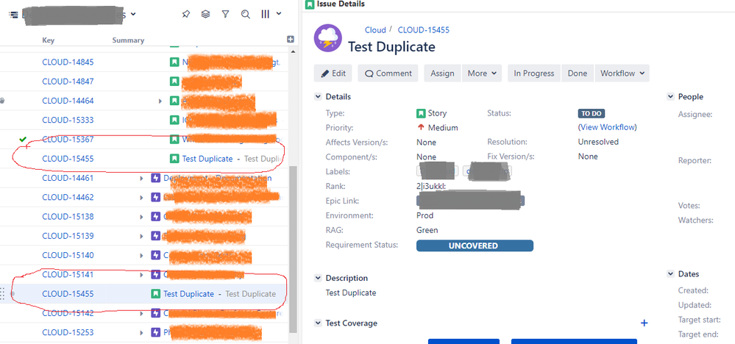Transition issue to Done
Image resolution: width=735 pixels, height=344 pixels.
coord(578,74)
